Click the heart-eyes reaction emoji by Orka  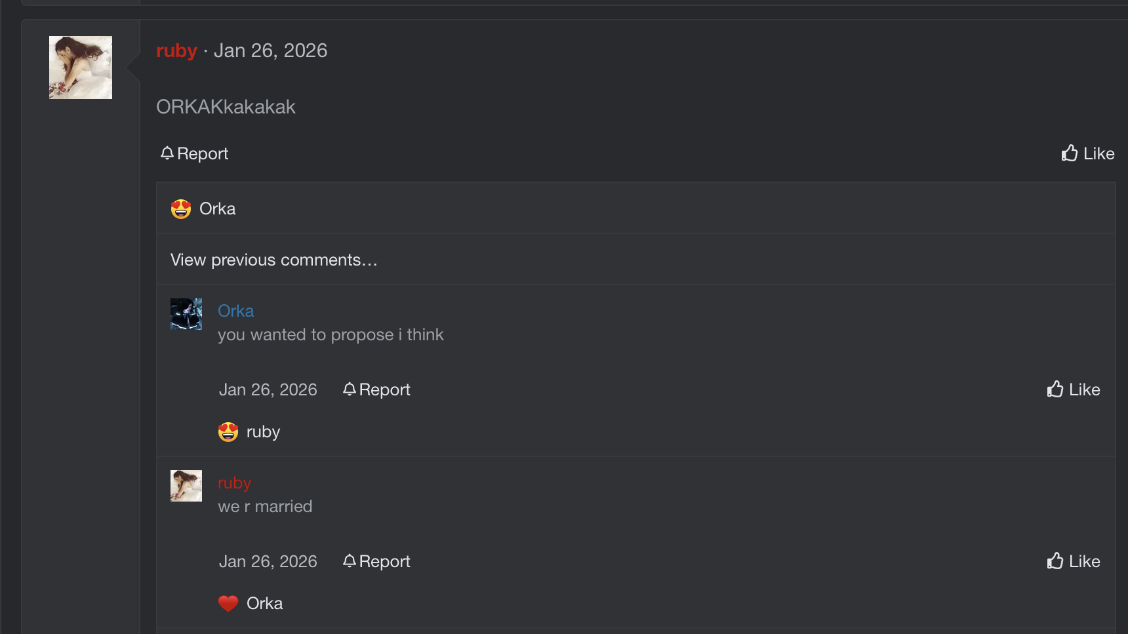pyautogui.click(x=181, y=209)
